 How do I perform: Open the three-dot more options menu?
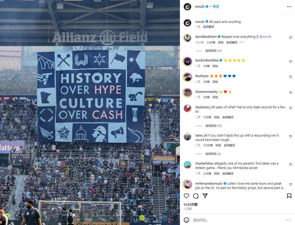[x=289, y=7]
